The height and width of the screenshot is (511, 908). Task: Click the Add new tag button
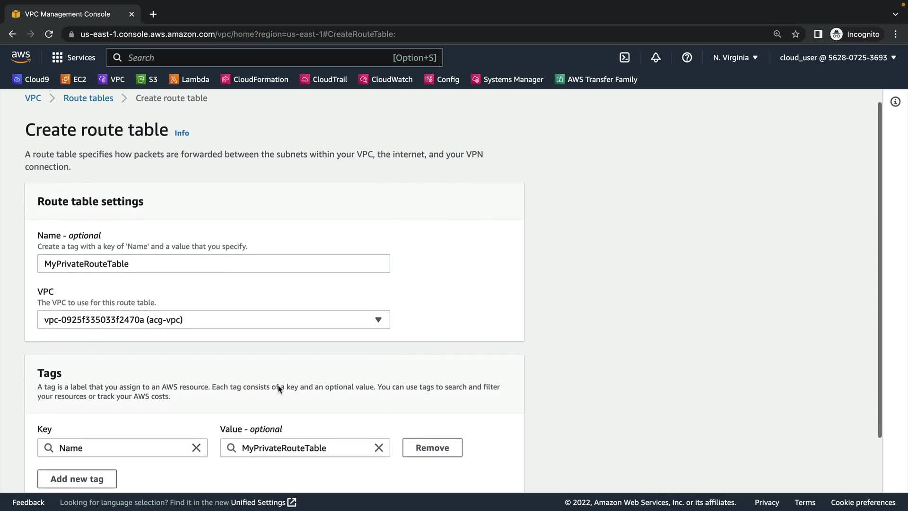click(77, 479)
